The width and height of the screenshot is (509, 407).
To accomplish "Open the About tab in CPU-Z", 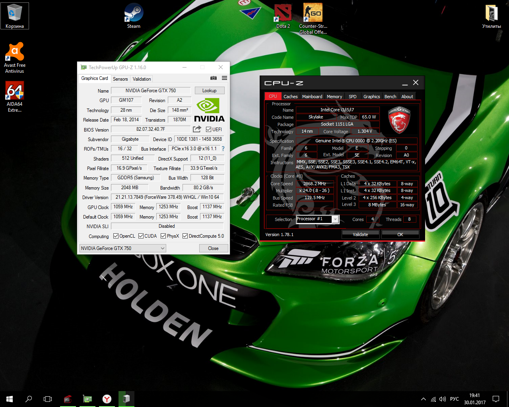I will 407,96.
